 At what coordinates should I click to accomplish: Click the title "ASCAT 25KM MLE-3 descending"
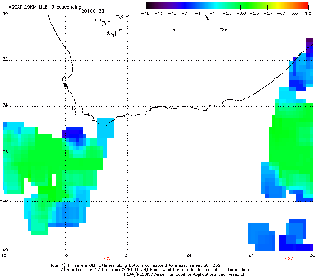pos(45,7)
